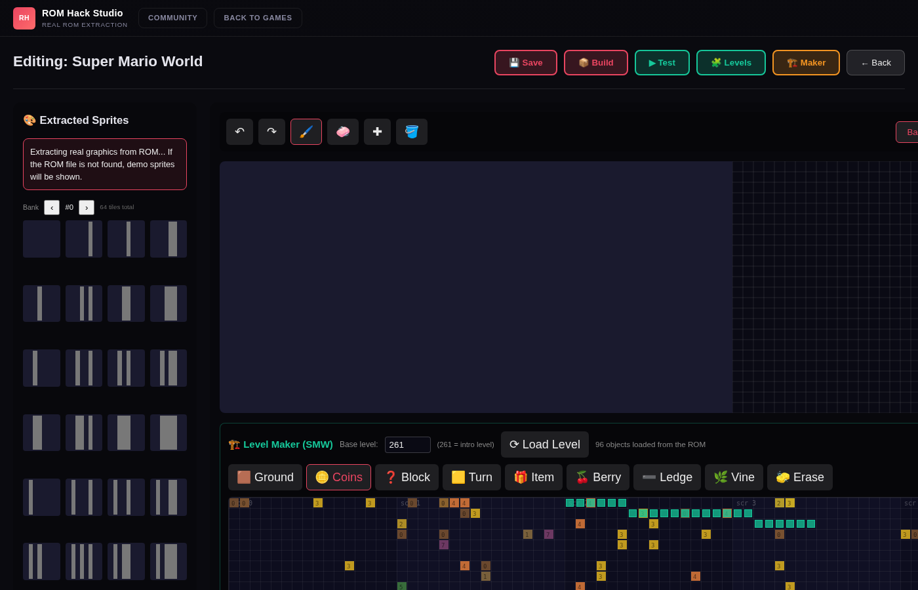Image resolution: width=918 pixels, height=590 pixels.
Task: Select the blank first sprite tile in the top row
Action: pyautogui.click(x=41, y=239)
